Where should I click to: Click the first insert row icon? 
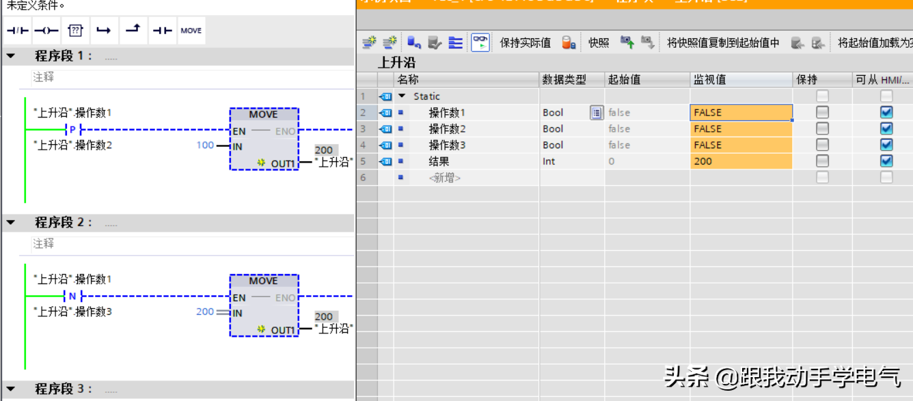point(369,42)
